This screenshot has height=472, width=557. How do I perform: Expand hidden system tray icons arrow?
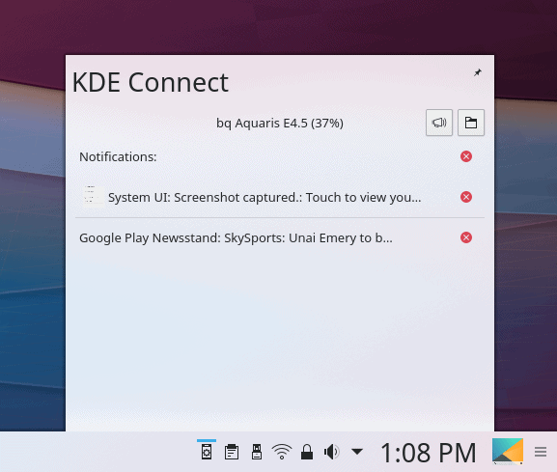click(x=357, y=452)
